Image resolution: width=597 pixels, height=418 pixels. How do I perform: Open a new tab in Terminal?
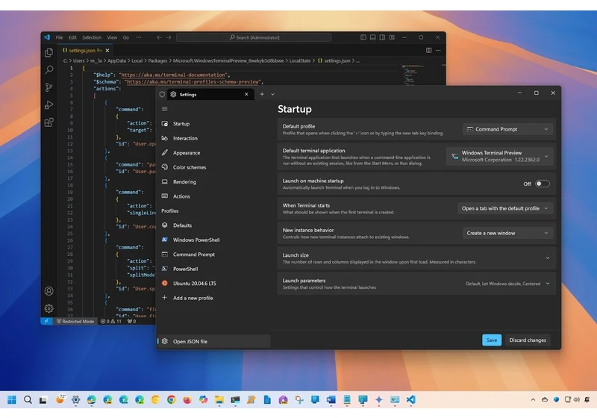[262, 94]
